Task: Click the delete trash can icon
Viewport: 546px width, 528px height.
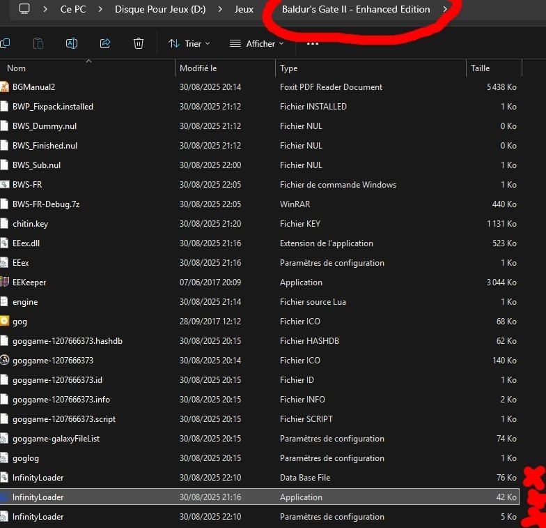Action: tap(139, 43)
